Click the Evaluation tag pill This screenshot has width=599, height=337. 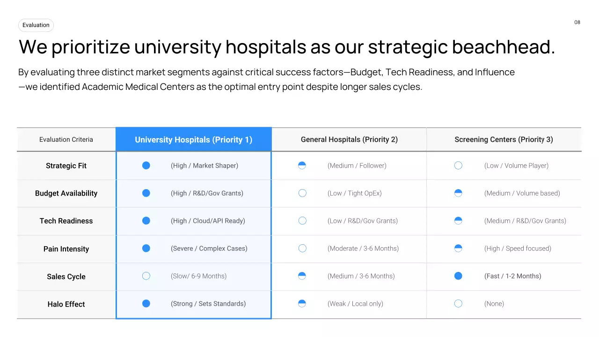[36, 25]
